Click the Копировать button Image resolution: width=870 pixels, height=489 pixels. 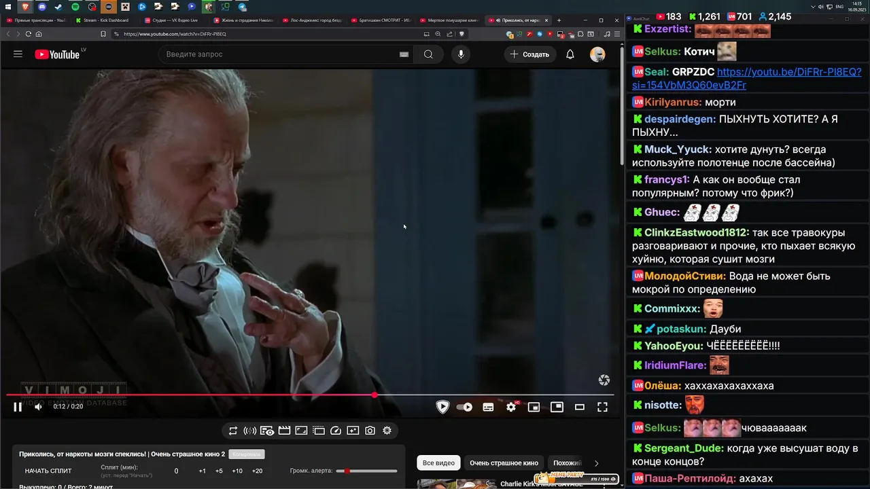click(x=247, y=454)
